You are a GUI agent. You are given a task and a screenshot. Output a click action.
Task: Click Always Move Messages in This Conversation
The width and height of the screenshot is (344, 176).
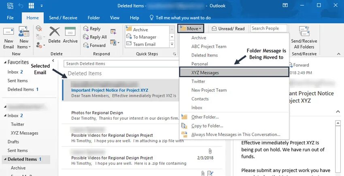pyautogui.click(x=234, y=134)
